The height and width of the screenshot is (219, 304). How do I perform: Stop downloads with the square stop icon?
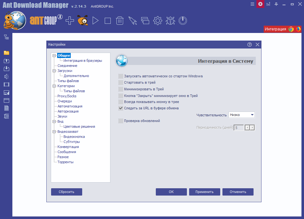108,21
